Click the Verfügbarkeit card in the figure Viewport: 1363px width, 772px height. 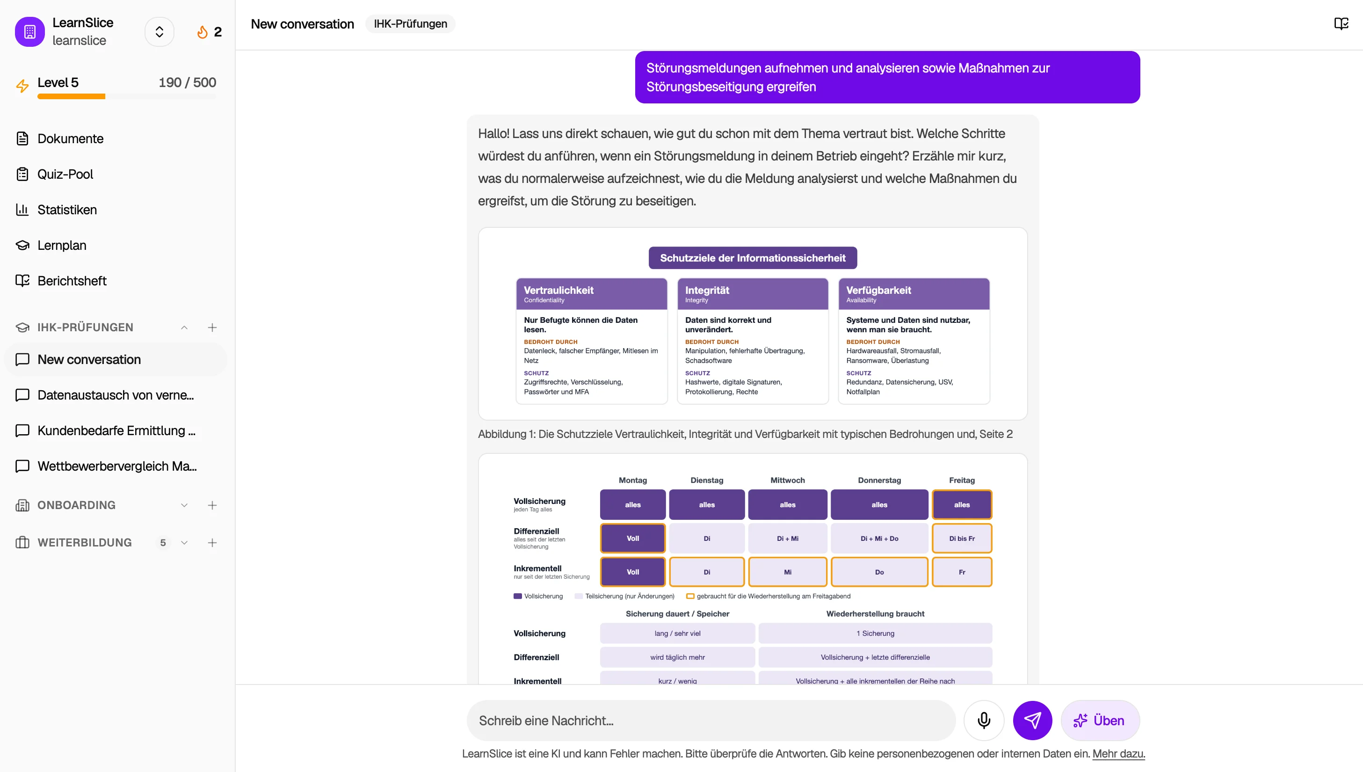click(x=913, y=341)
